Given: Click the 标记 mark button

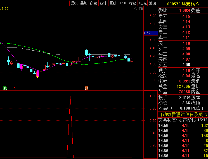Looking at the screenshot, I should pos(133,3).
